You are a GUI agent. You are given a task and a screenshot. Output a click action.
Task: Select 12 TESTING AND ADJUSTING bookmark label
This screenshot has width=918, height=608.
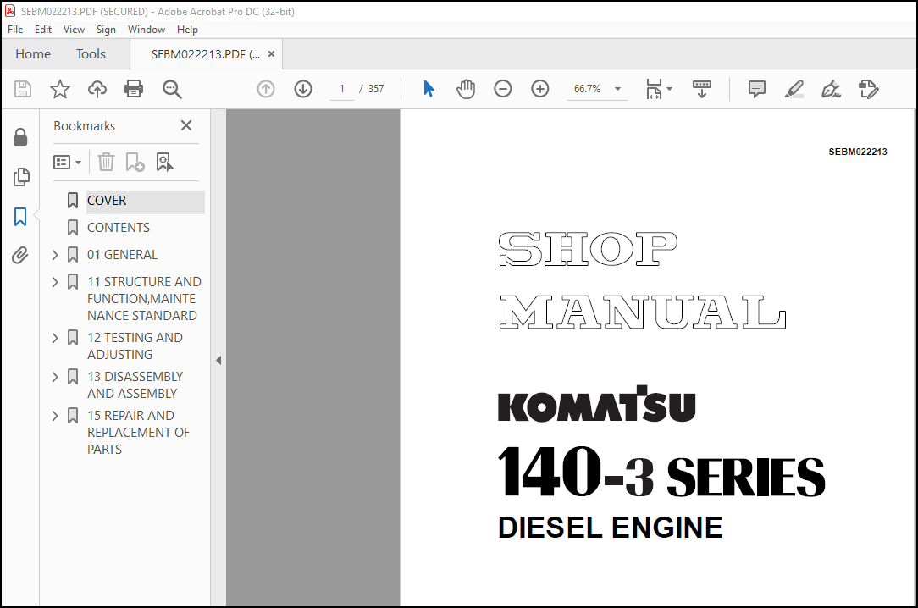click(x=135, y=345)
